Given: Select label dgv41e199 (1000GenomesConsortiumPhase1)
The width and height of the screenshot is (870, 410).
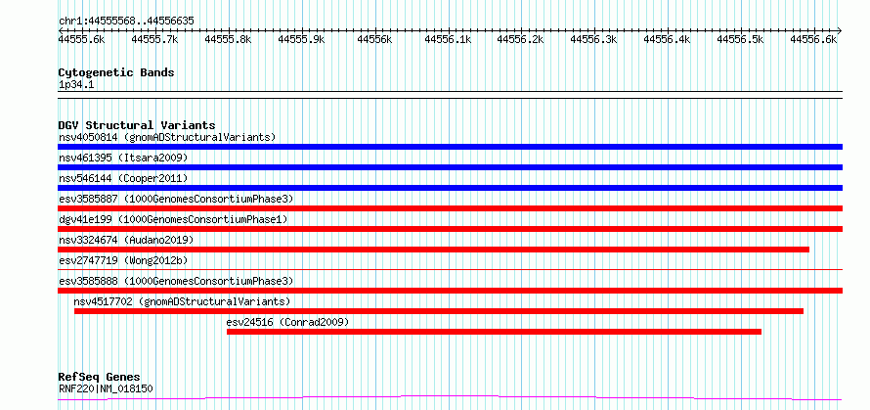Looking at the screenshot, I should point(173,219).
